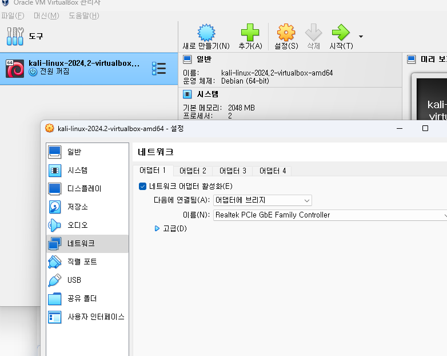The height and width of the screenshot is (356, 447).
Task: Switch to the Adapter 3 (어댑터 3) tab
Action: click(x=233, y=171)
